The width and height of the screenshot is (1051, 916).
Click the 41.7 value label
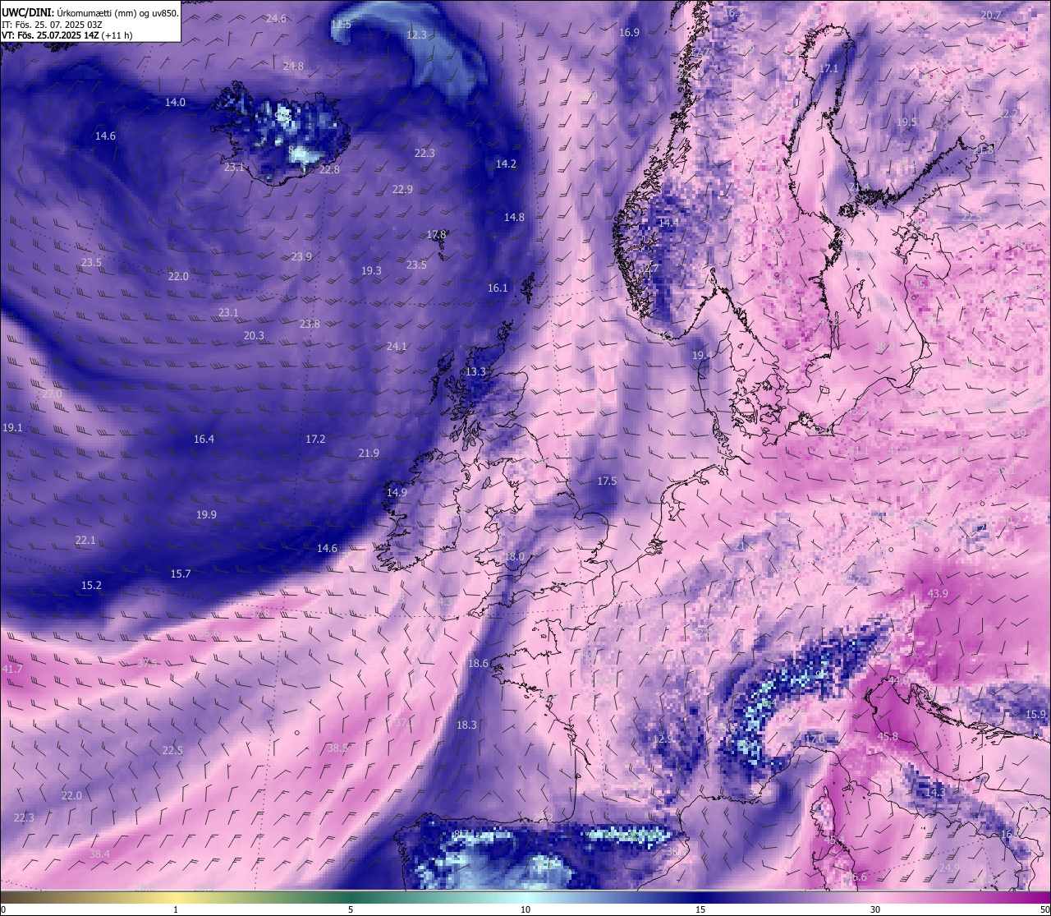coord(12,669)
